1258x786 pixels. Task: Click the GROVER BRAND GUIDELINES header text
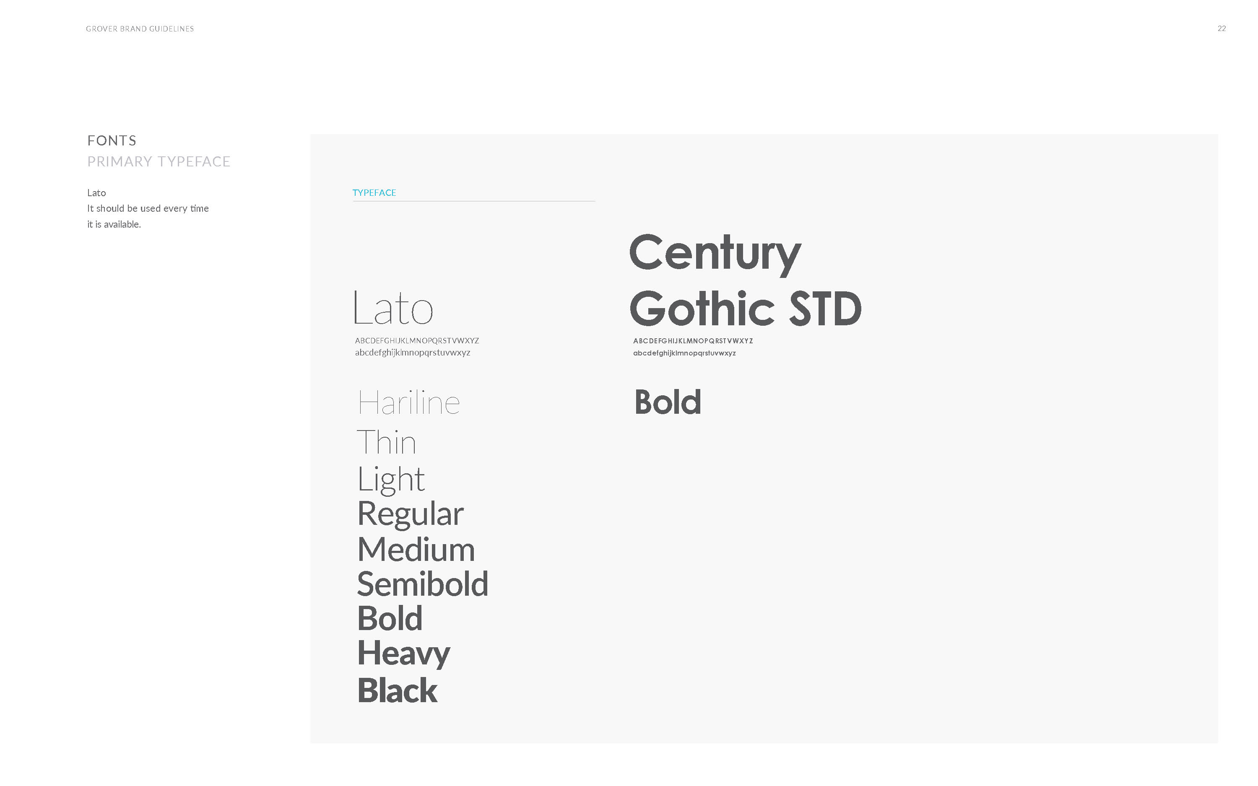(140, 29)
